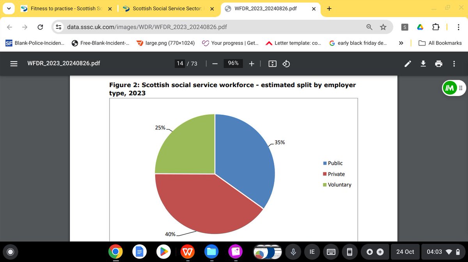Open early black friday deals bookmark

pyautogui.click(x=358, y=43)
